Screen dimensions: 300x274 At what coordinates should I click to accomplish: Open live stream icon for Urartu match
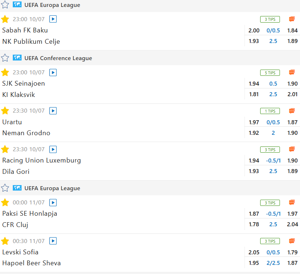pos(53,111)
